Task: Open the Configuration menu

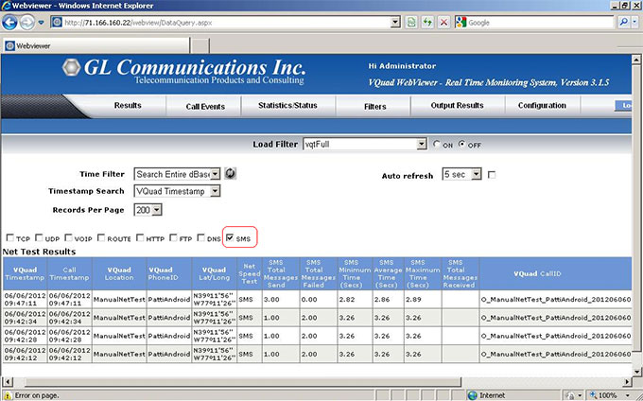Action: pyautogui.click(x=542, y=106)
